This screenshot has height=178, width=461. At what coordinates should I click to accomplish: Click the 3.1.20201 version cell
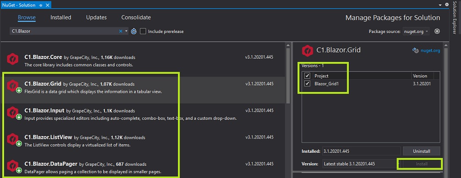(422, 84)
